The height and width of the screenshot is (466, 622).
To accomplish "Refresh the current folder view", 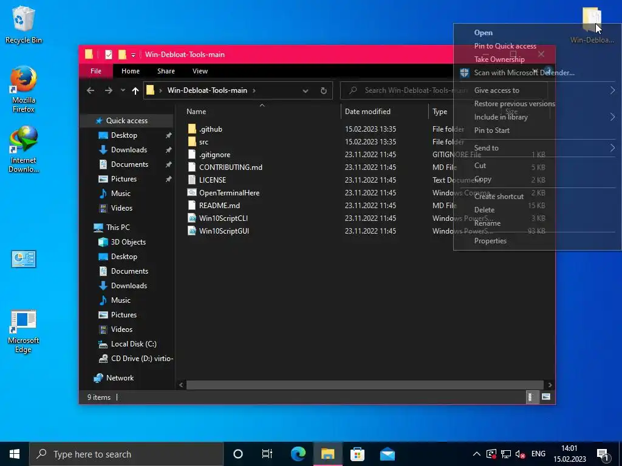I will tap(323, 91).
